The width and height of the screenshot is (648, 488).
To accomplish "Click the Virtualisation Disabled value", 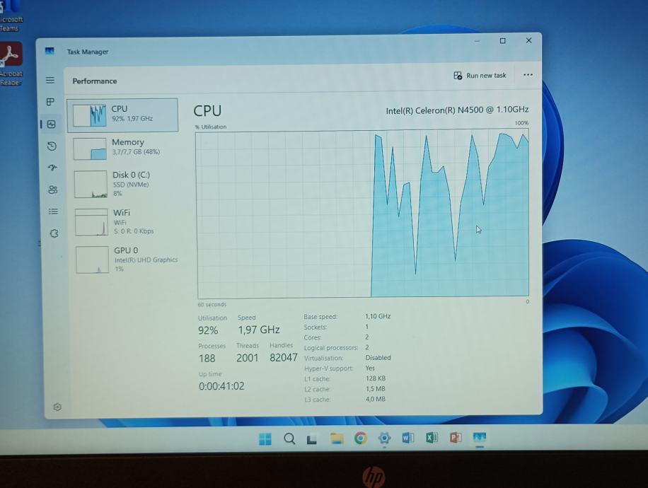I will (378, 358).
